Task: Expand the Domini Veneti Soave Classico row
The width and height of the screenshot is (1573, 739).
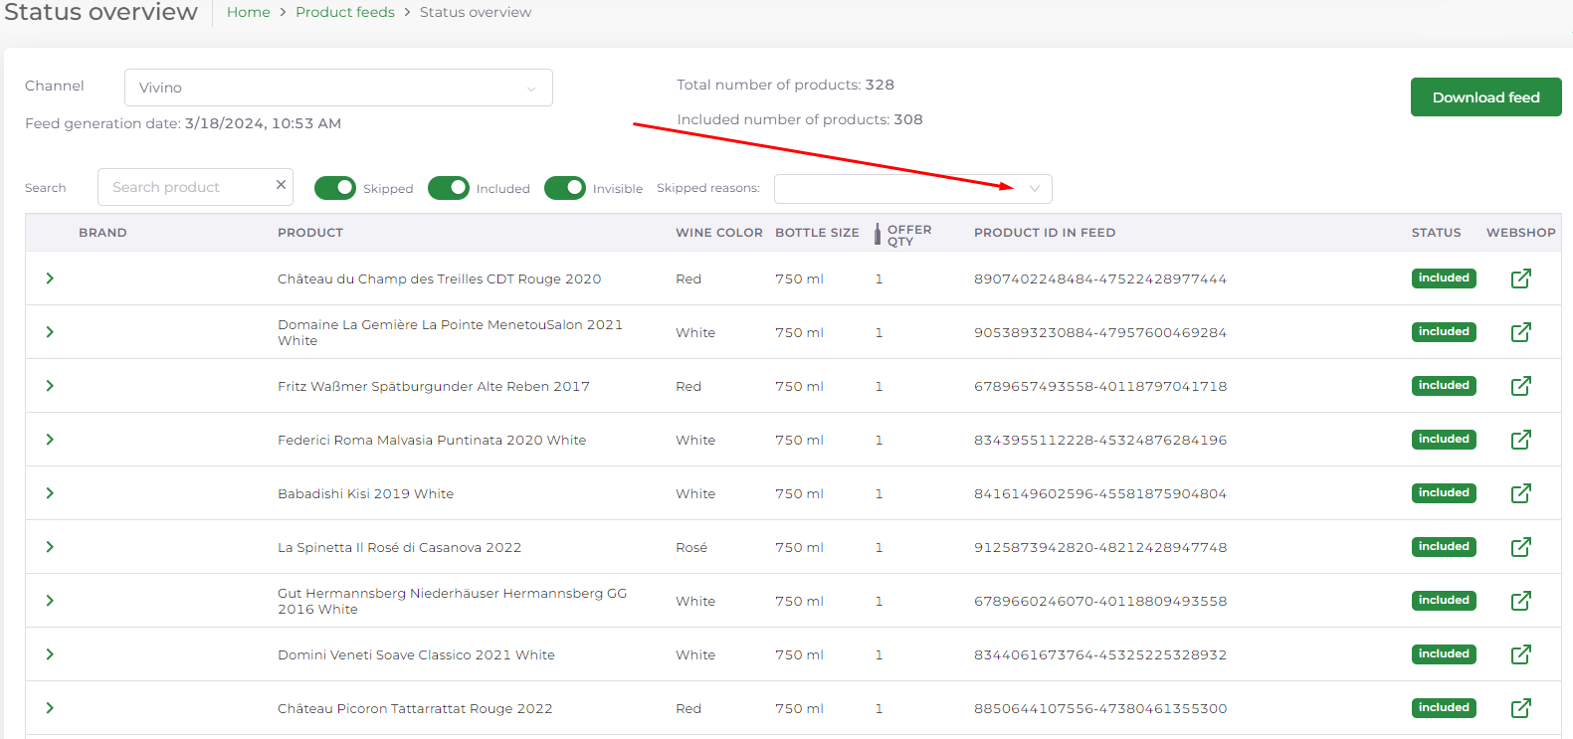Action: pyautogui.click(x=50, y=654)
